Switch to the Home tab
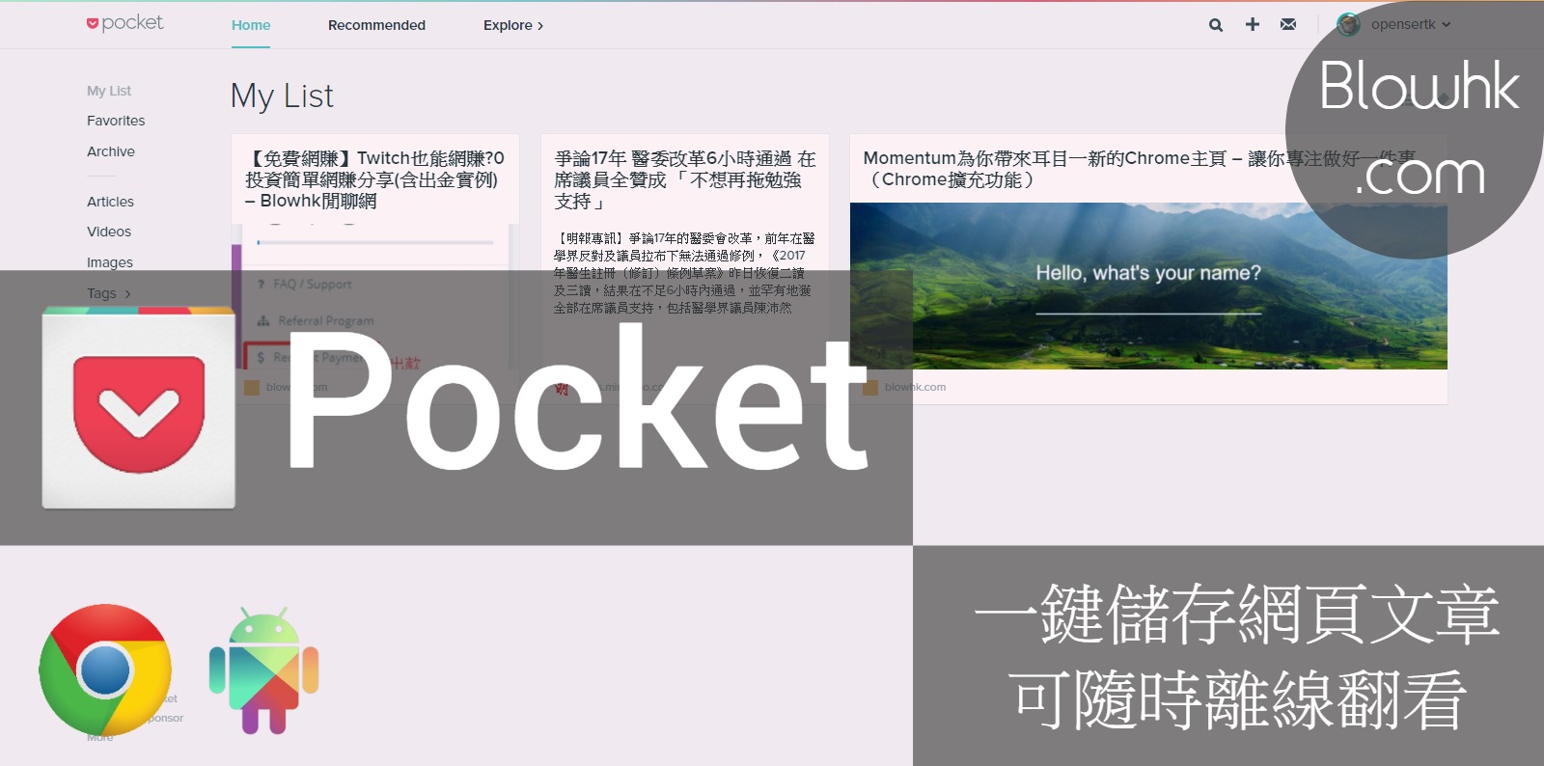This screenshot has height=766, width=1544. [x=251, y=25]
